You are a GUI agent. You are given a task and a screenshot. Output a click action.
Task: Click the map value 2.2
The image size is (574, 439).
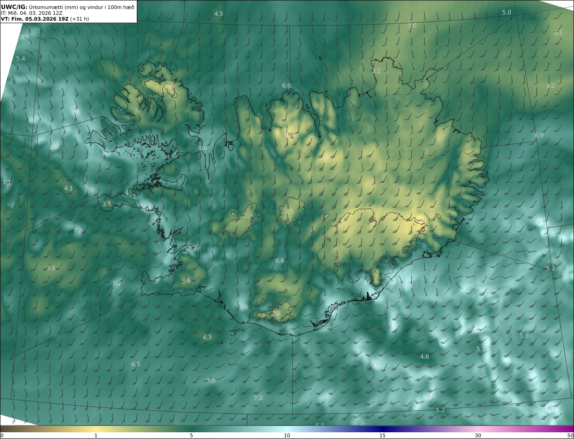click(441, 137)
